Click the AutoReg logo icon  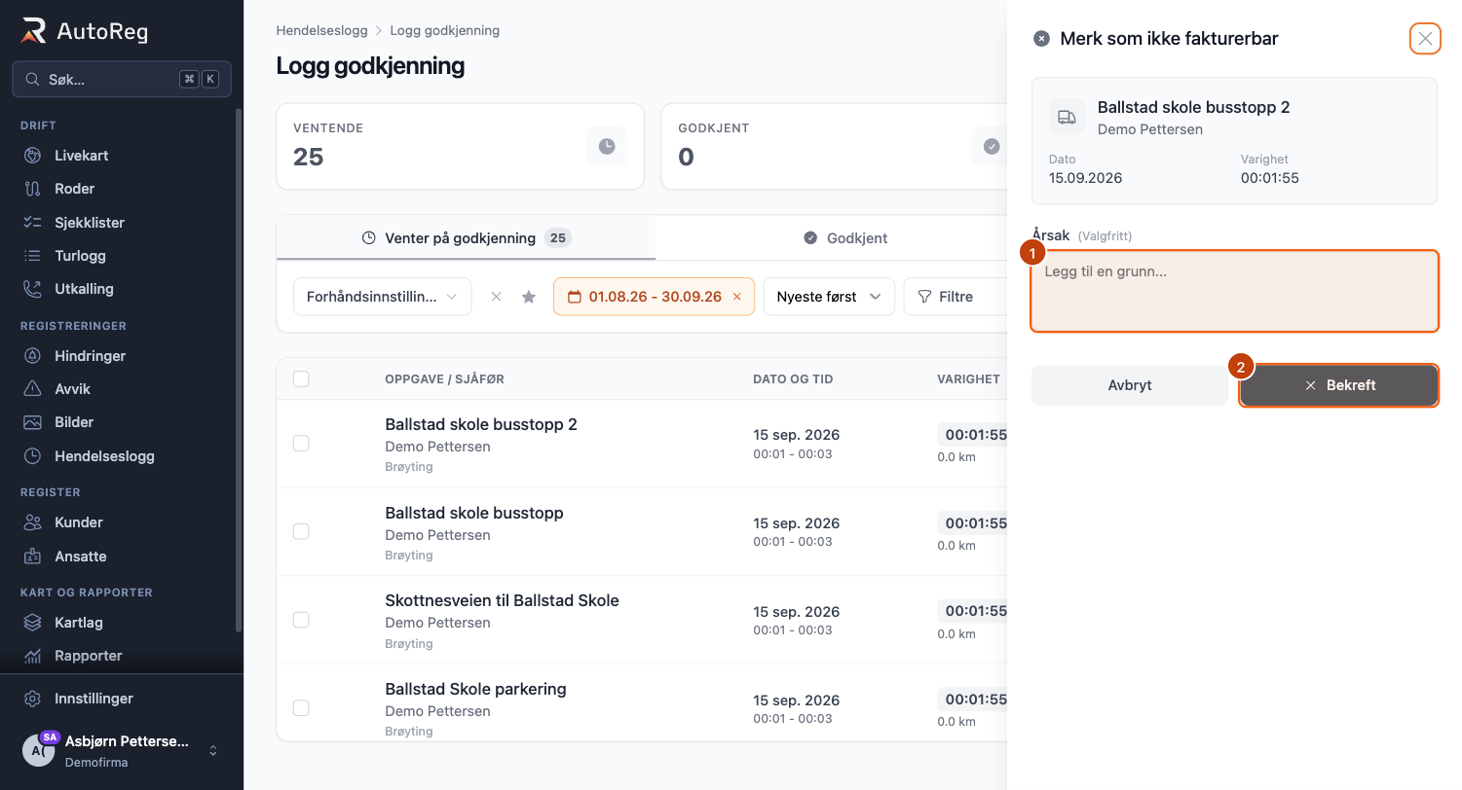[33, 30]
